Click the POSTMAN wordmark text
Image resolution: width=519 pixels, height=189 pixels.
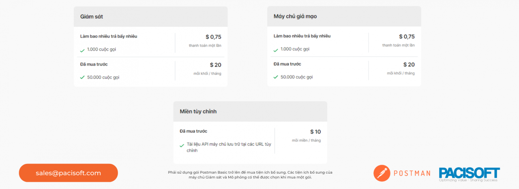point(412,173)
